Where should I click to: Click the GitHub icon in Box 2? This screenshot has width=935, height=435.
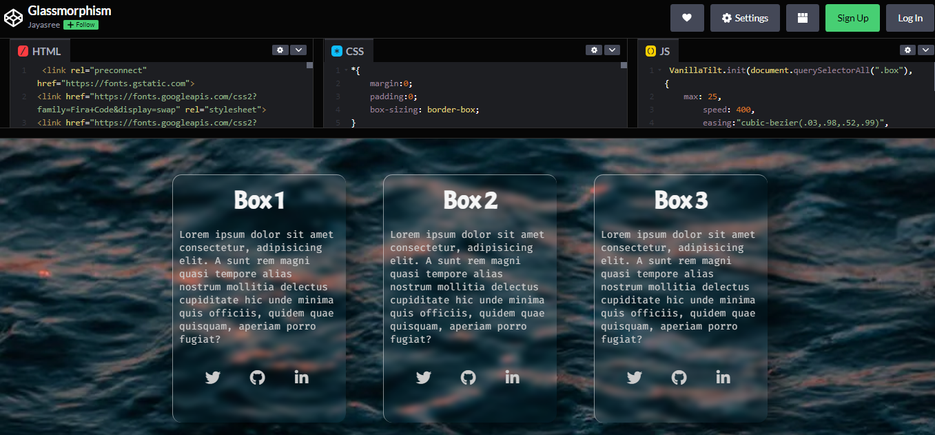468,377
